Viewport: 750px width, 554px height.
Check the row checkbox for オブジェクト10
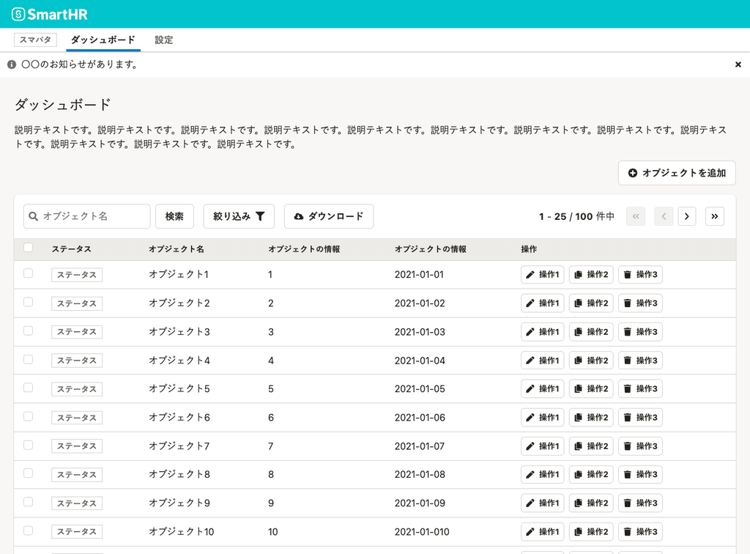point(28,531)
